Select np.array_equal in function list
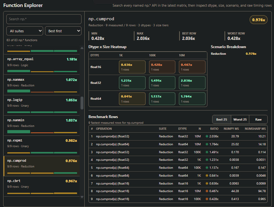This screenshot has width=274, height=207. [x=42, y=64]
